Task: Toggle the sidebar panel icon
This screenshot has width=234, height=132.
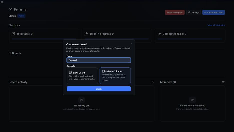Action: tap(2, 2)
